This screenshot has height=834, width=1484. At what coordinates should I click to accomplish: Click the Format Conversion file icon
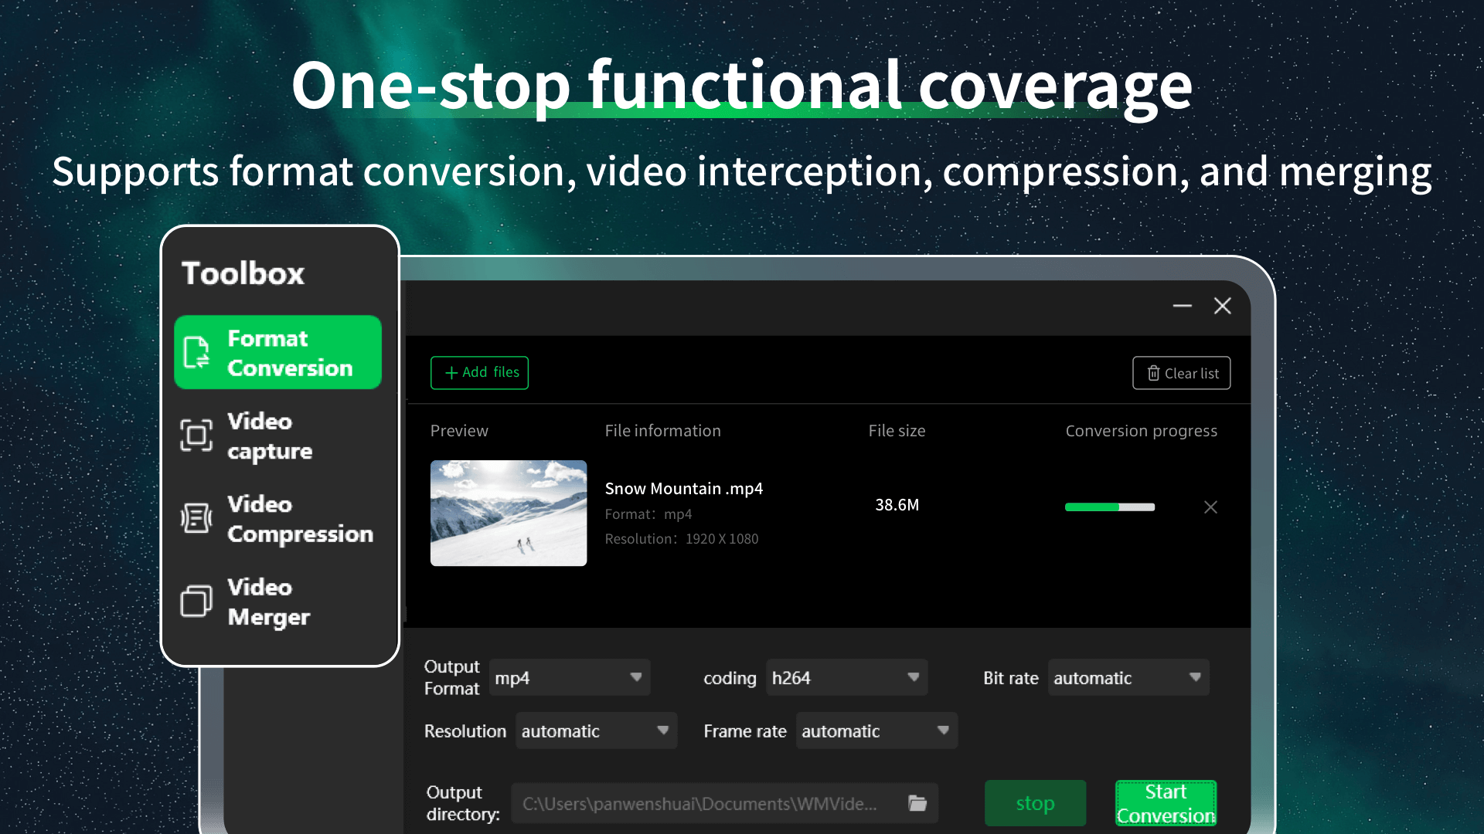click(x=196, y=352)
